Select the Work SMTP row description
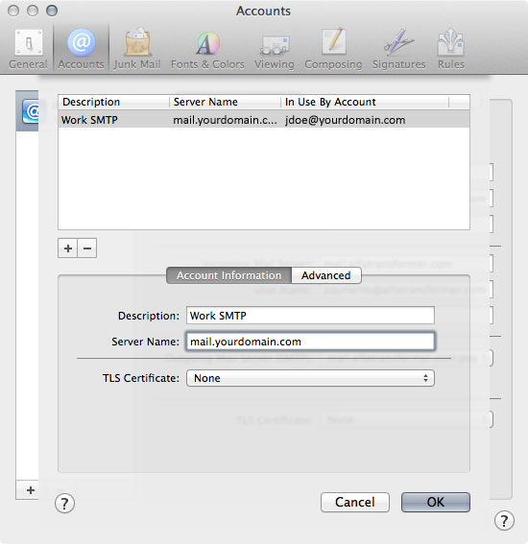The width and height of the screenshot is (528, 544). tap(89, 120)
